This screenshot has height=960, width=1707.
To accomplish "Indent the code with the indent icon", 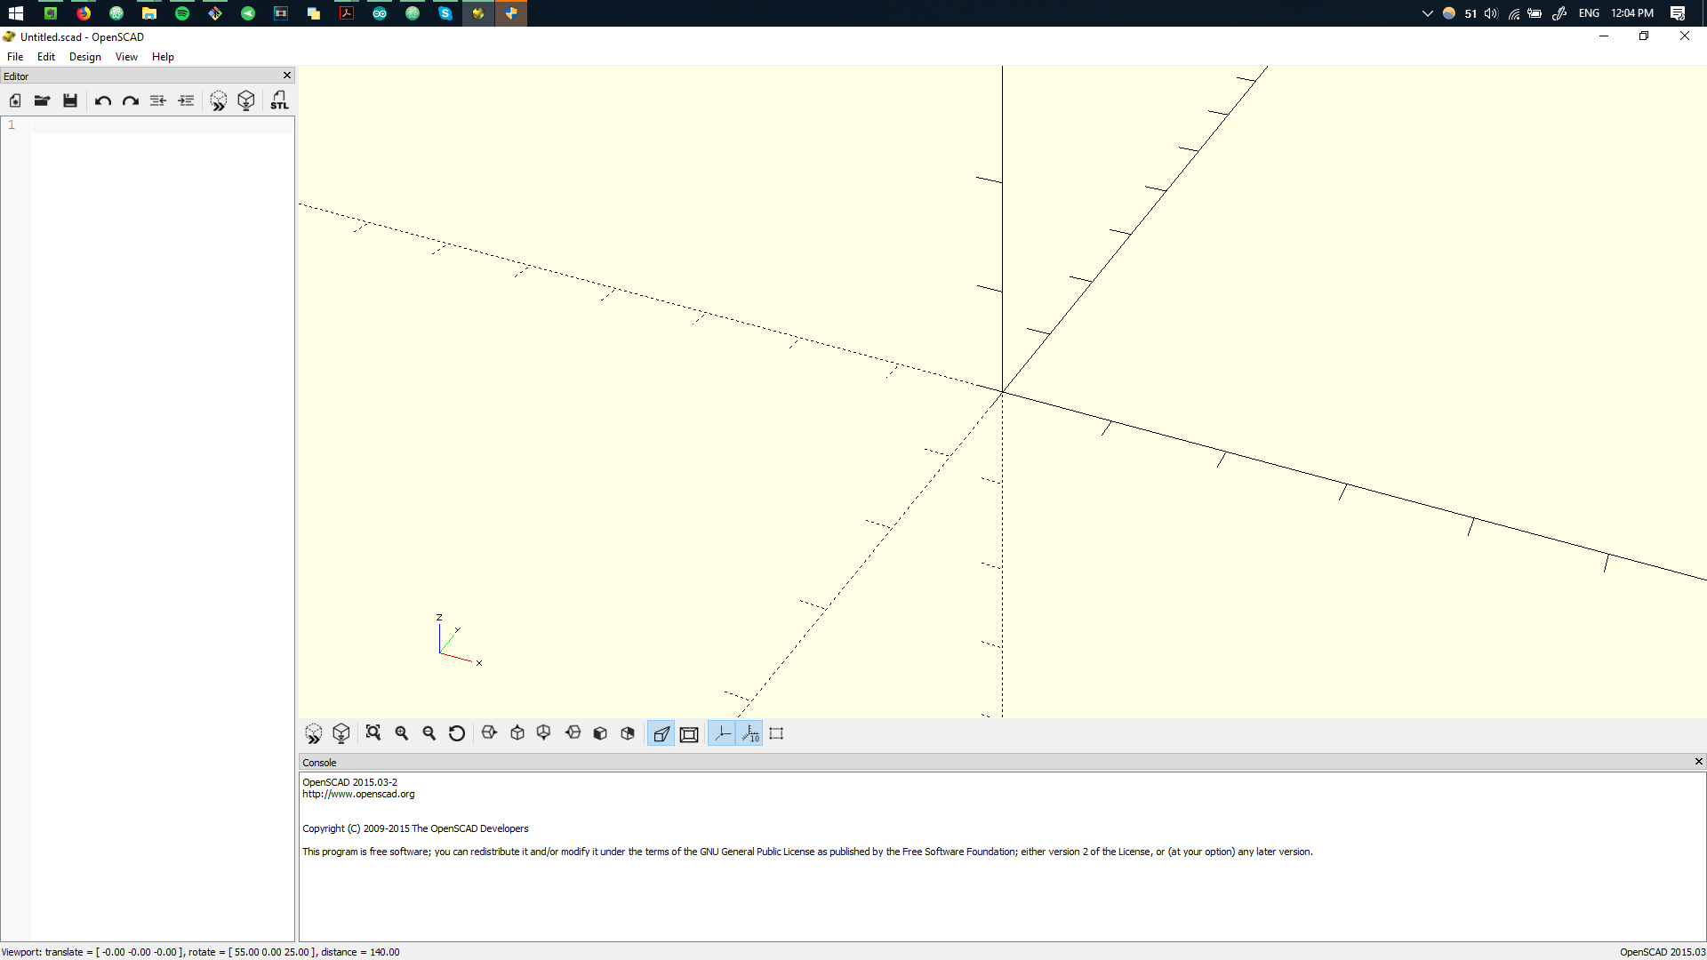I will click(186, 100).
